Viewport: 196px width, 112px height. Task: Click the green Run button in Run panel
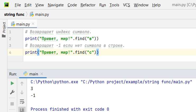[12, 83]
